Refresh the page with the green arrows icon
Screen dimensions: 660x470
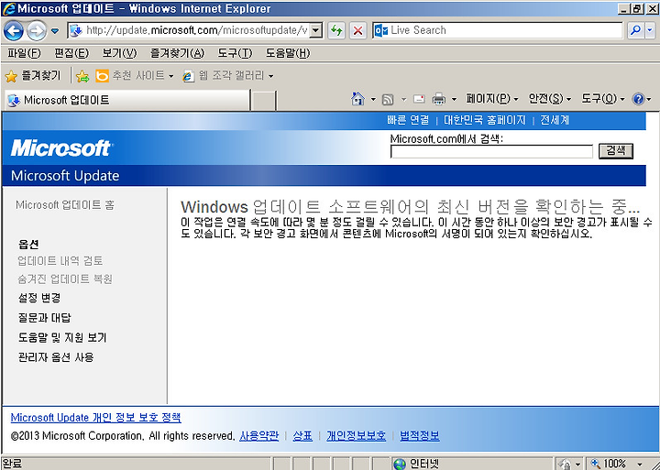336,30
